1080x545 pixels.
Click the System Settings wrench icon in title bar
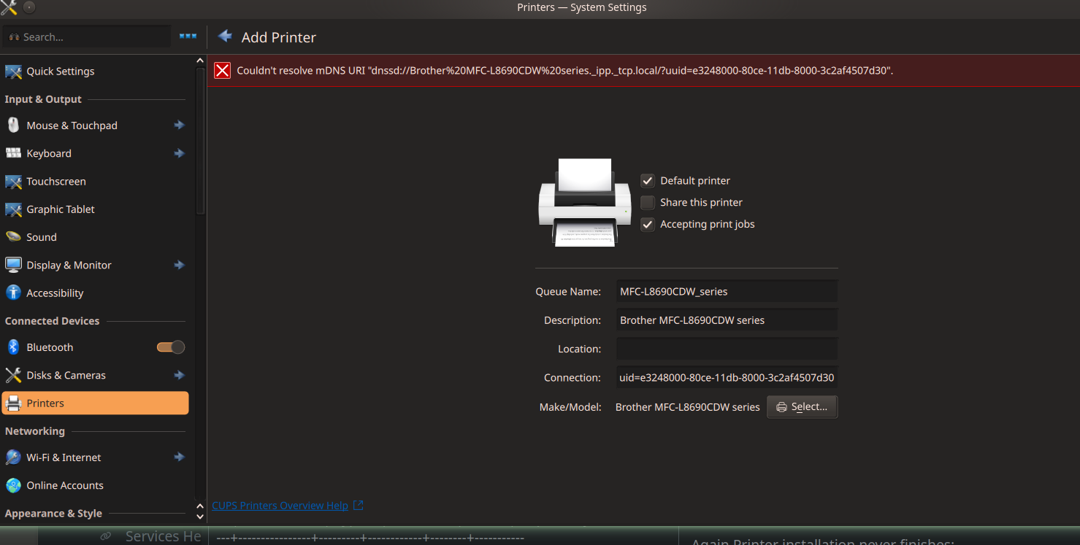tap(9, 7)
